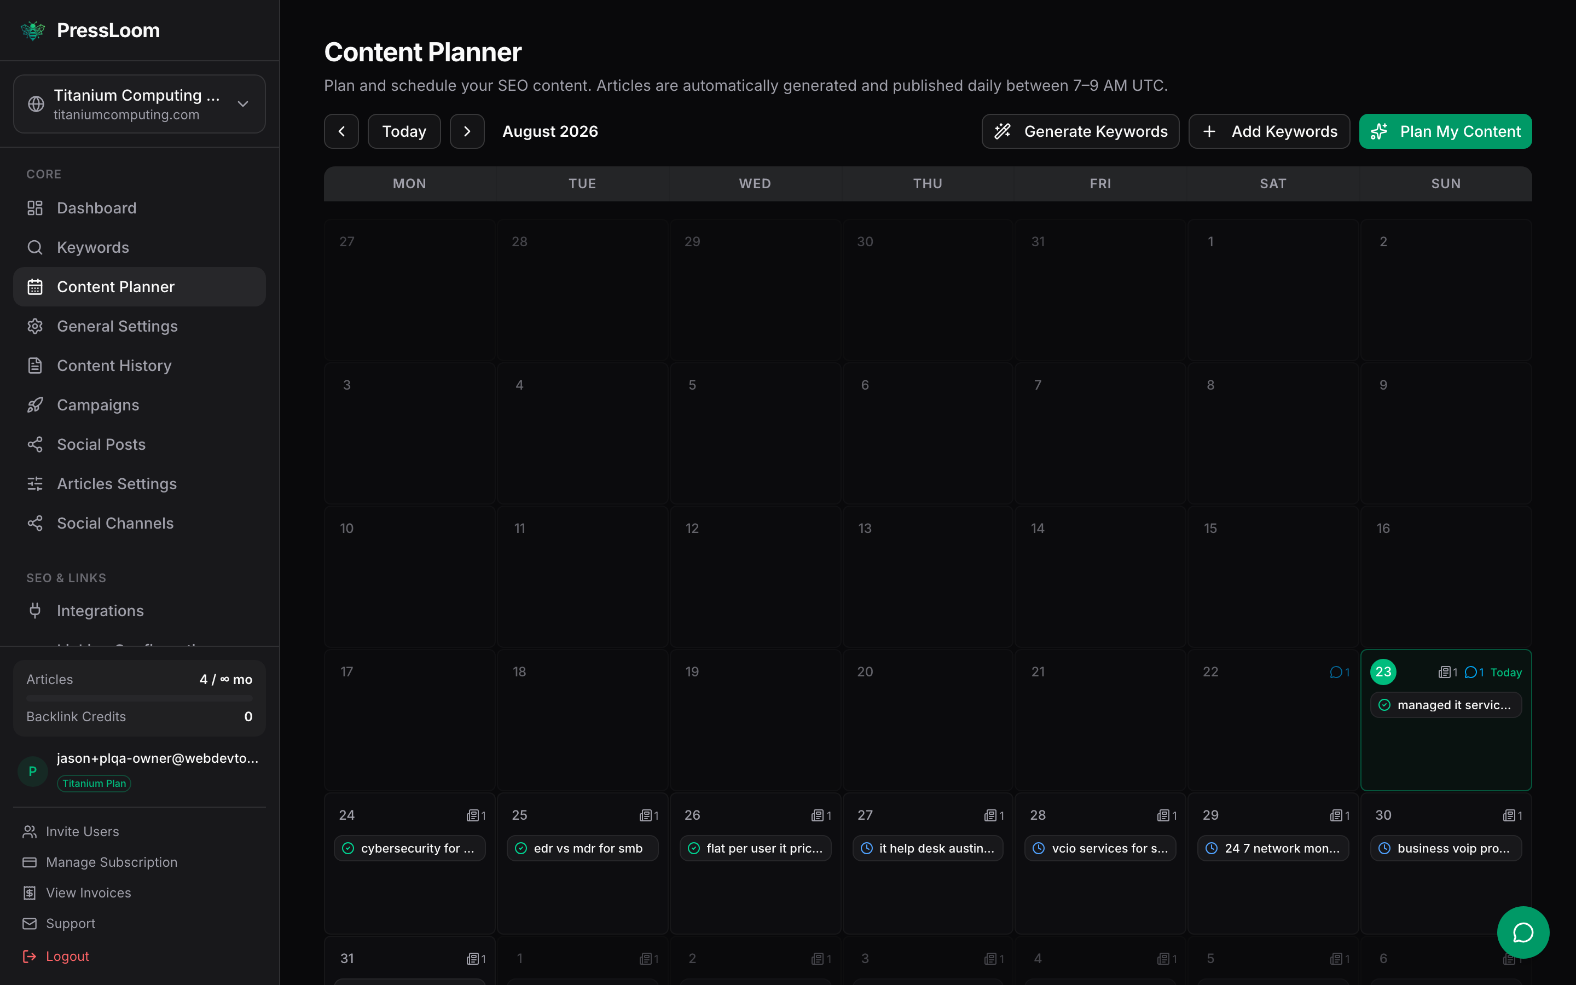Select the August 5 calendar cell
1576x985 pixels.
coord(755,433)
